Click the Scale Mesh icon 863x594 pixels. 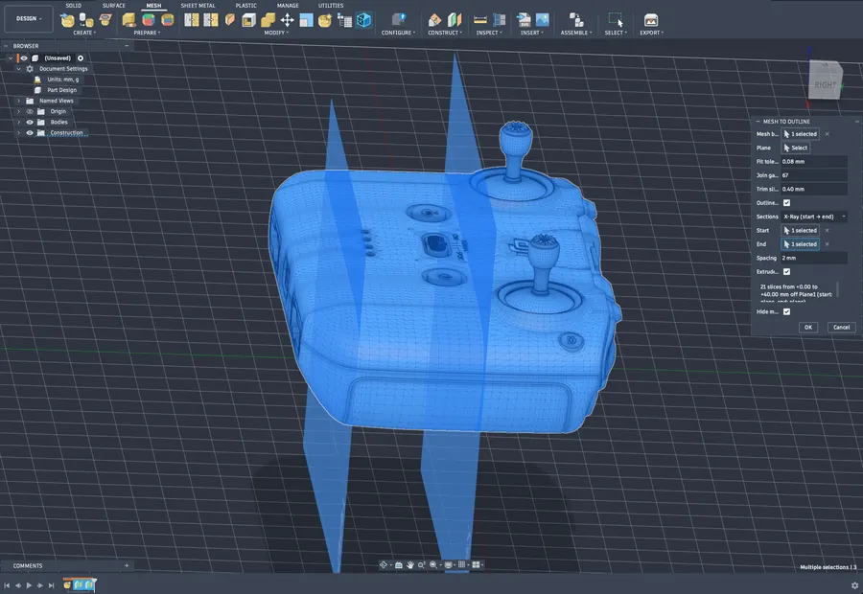tap(306, 20)
